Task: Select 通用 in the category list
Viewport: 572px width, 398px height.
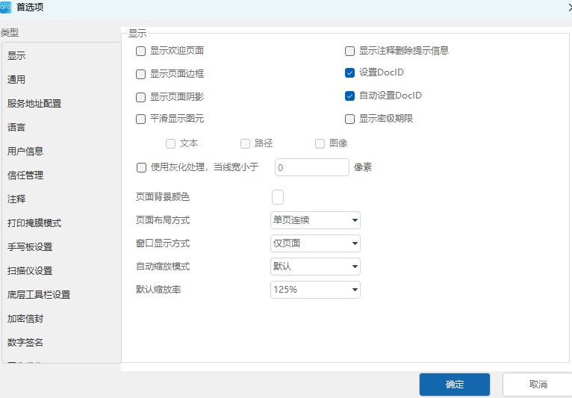Action: coord(16,80)
